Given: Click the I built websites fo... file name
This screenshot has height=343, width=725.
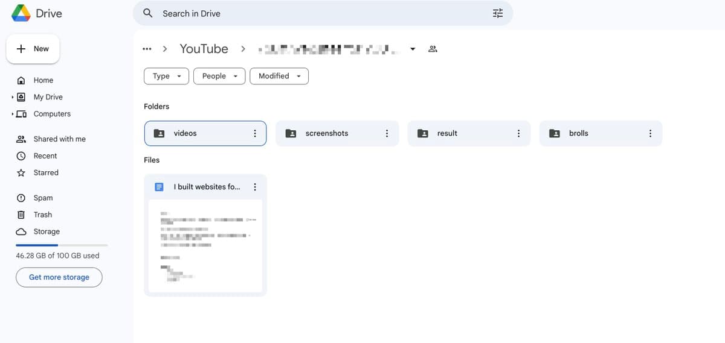Looking at the screenshot, I should [x=207, y=187].
